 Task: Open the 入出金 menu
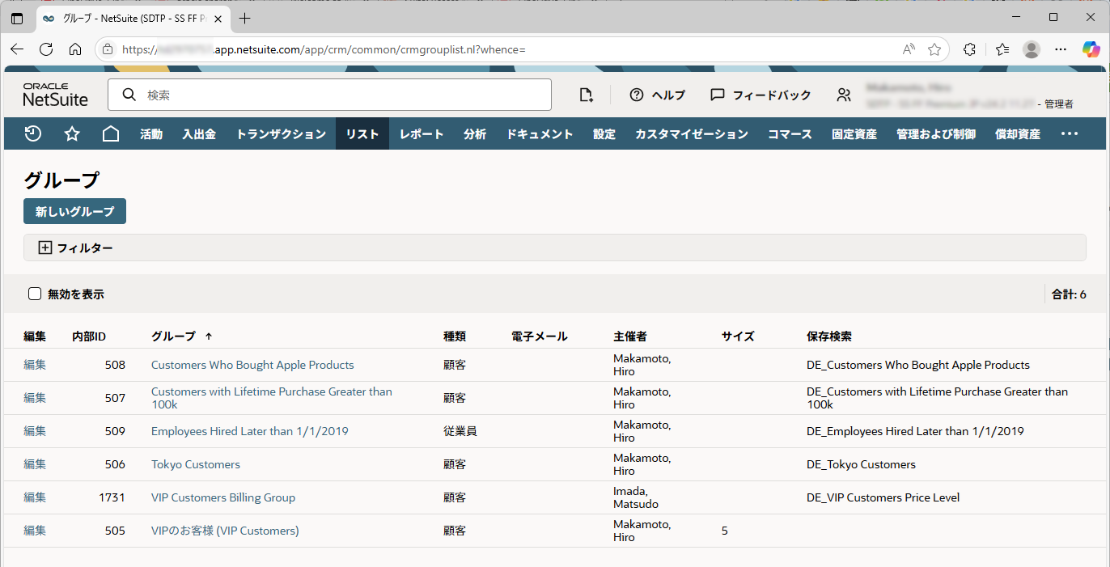(199, 133)
